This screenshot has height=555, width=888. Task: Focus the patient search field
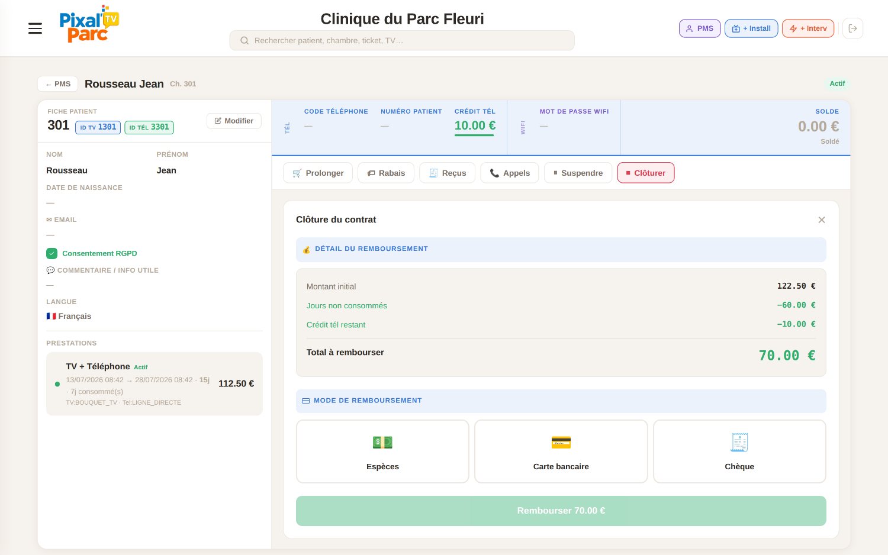tap(402, 40)
